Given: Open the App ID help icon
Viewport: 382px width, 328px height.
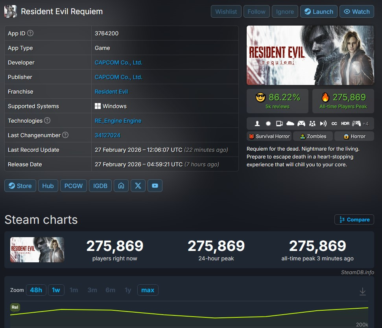Looking at the screenshot, I should click(x=30, y=33).
